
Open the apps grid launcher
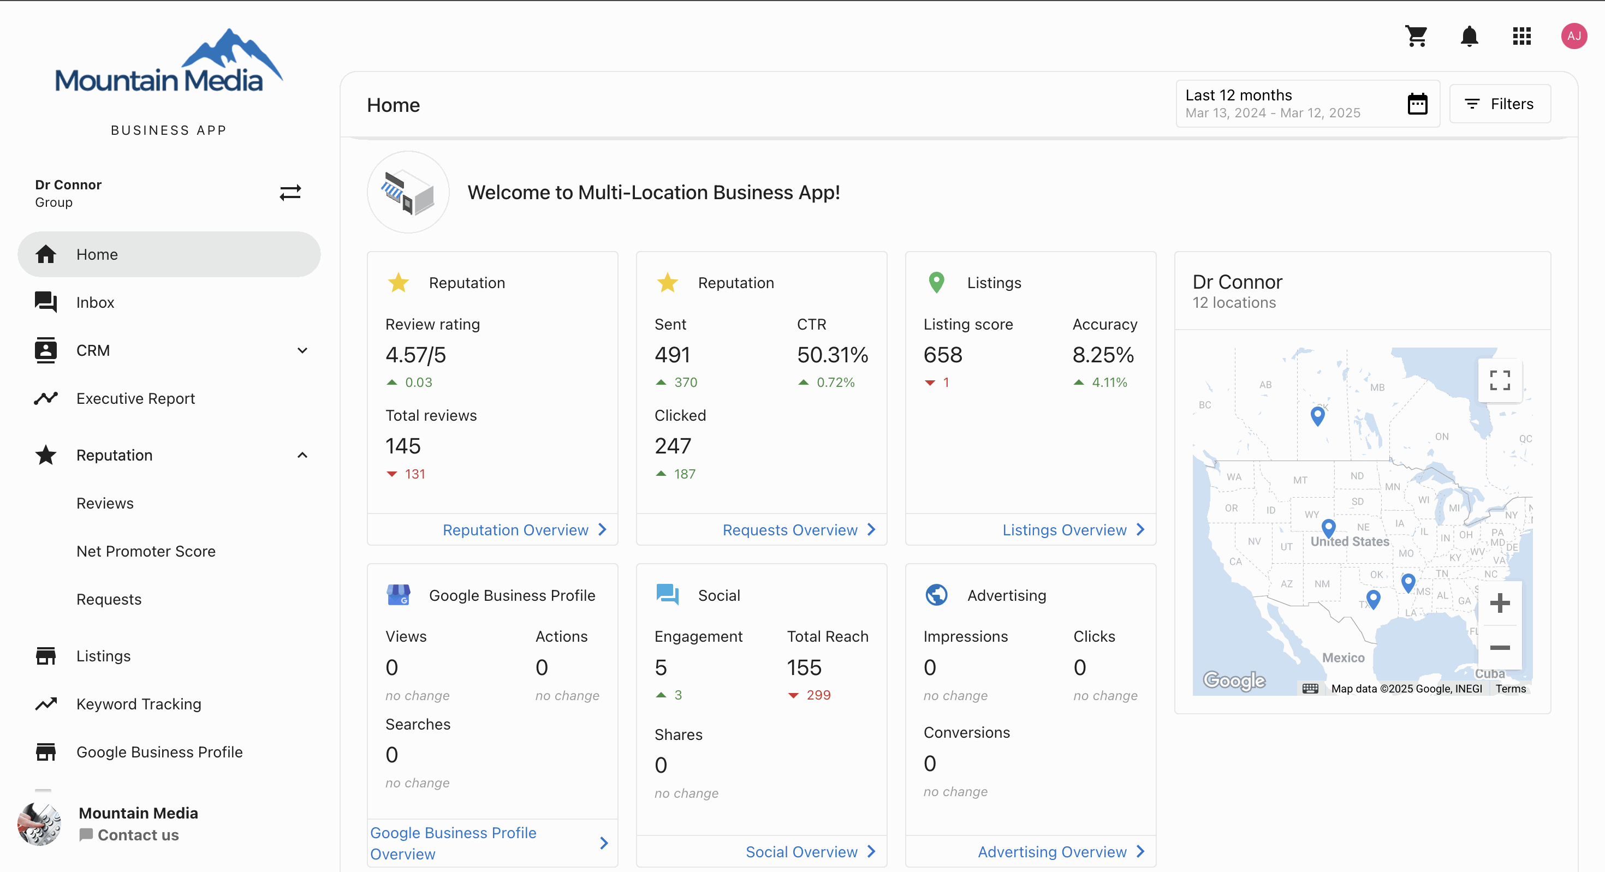1521,36
